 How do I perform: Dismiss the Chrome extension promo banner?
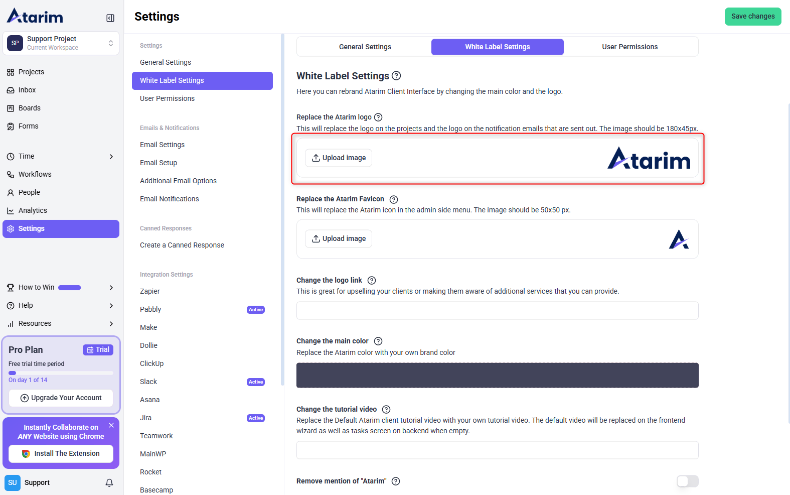(111, 425)
